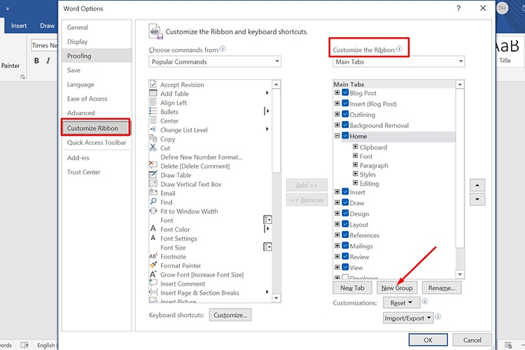The height and width of the screenshot is (350, 525).
Task: Toggle the References tab checkbox
Action: pos(345,234)
